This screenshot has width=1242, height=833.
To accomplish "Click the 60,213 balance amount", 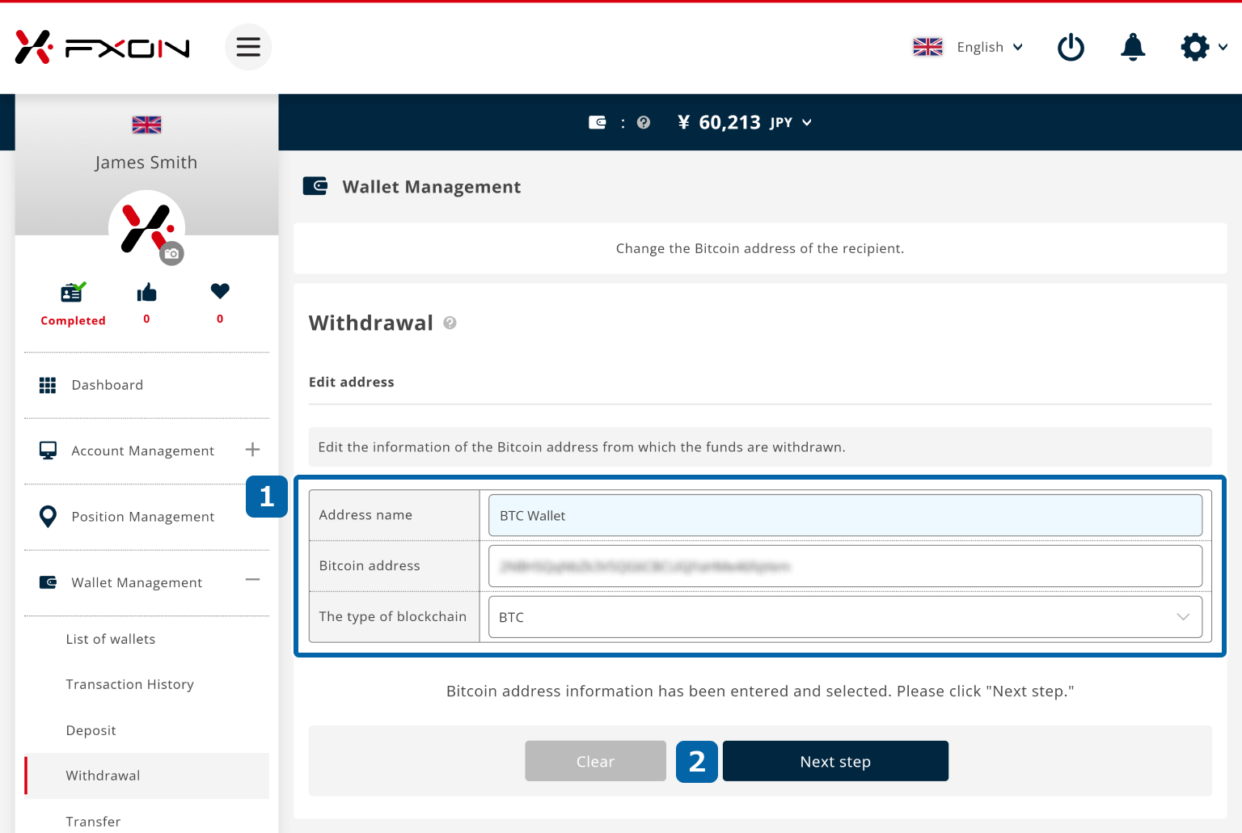I will 729,122.
